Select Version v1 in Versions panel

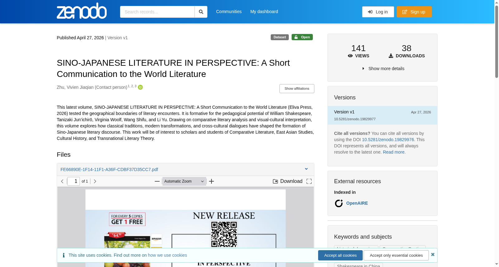(382, 115)
